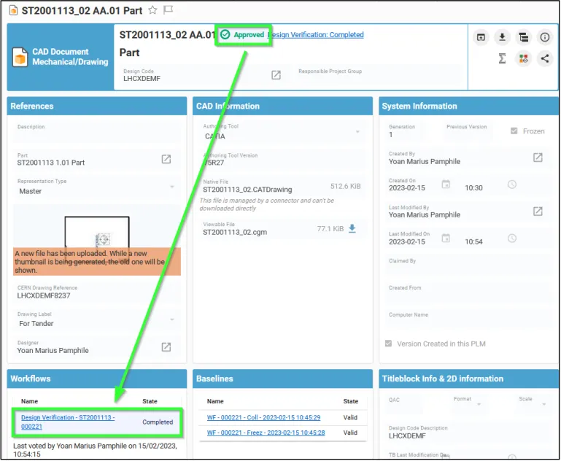Click the Workflows Name column header
This screenshot has height=461, width=561.
(29, 401)
